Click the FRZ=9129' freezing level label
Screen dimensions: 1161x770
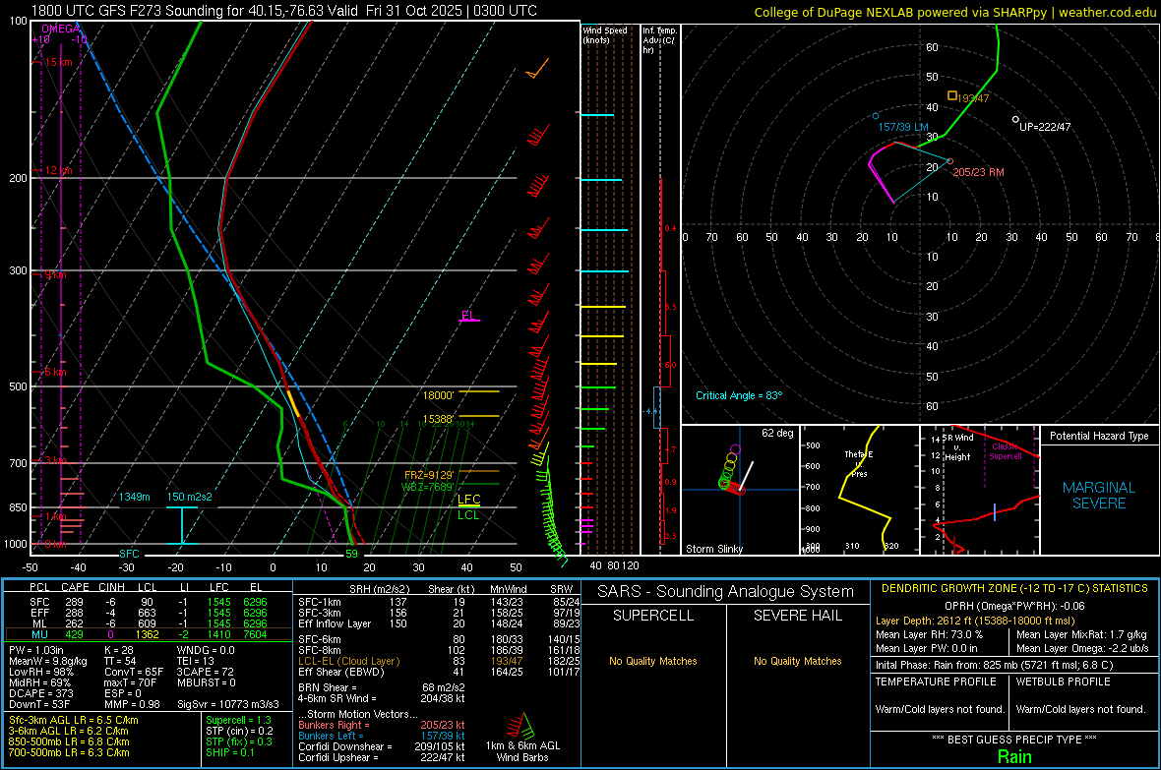427,474
